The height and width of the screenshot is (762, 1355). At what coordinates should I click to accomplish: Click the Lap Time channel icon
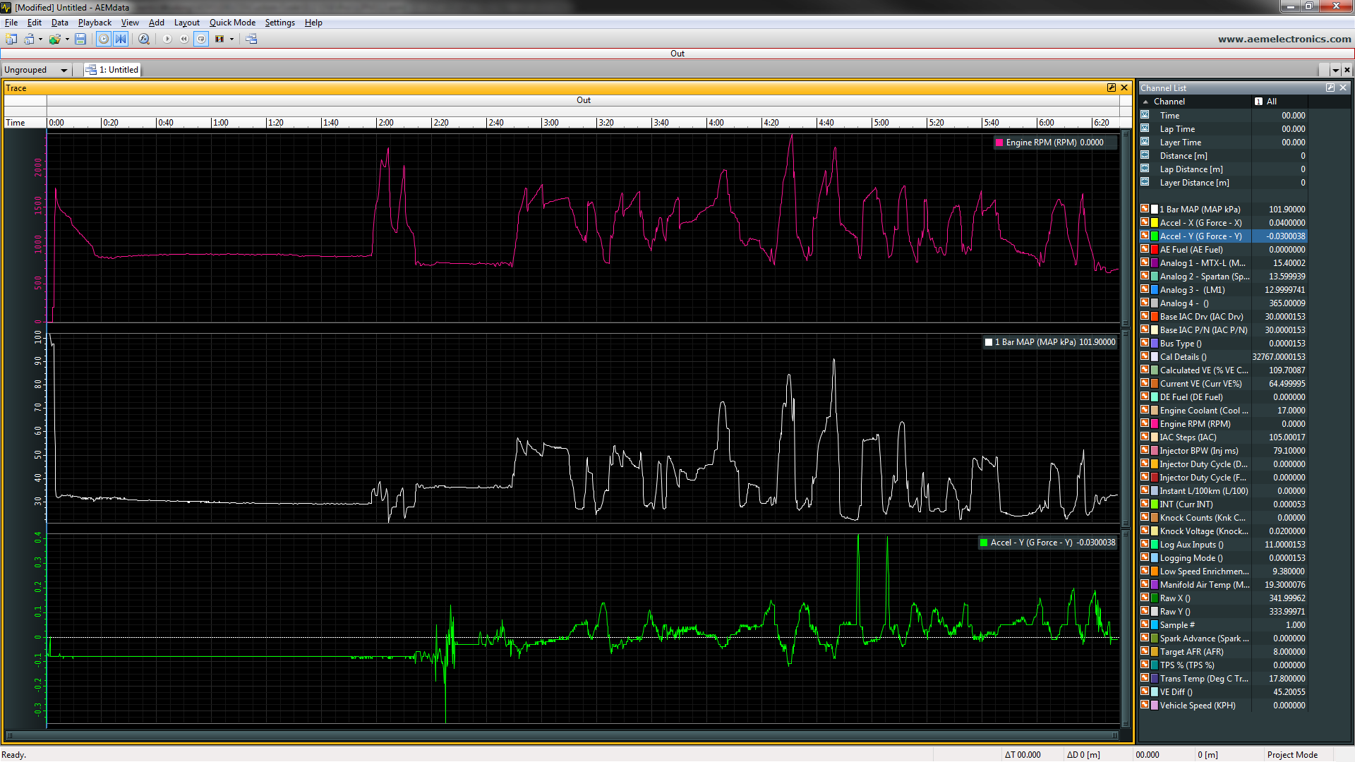tap(1145, 128)
